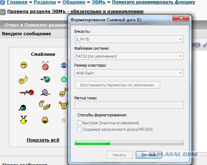This screenshot has height=165, width=207.
Task: Click the HIDE tag editor icon
Action: [x=196, y=45]
